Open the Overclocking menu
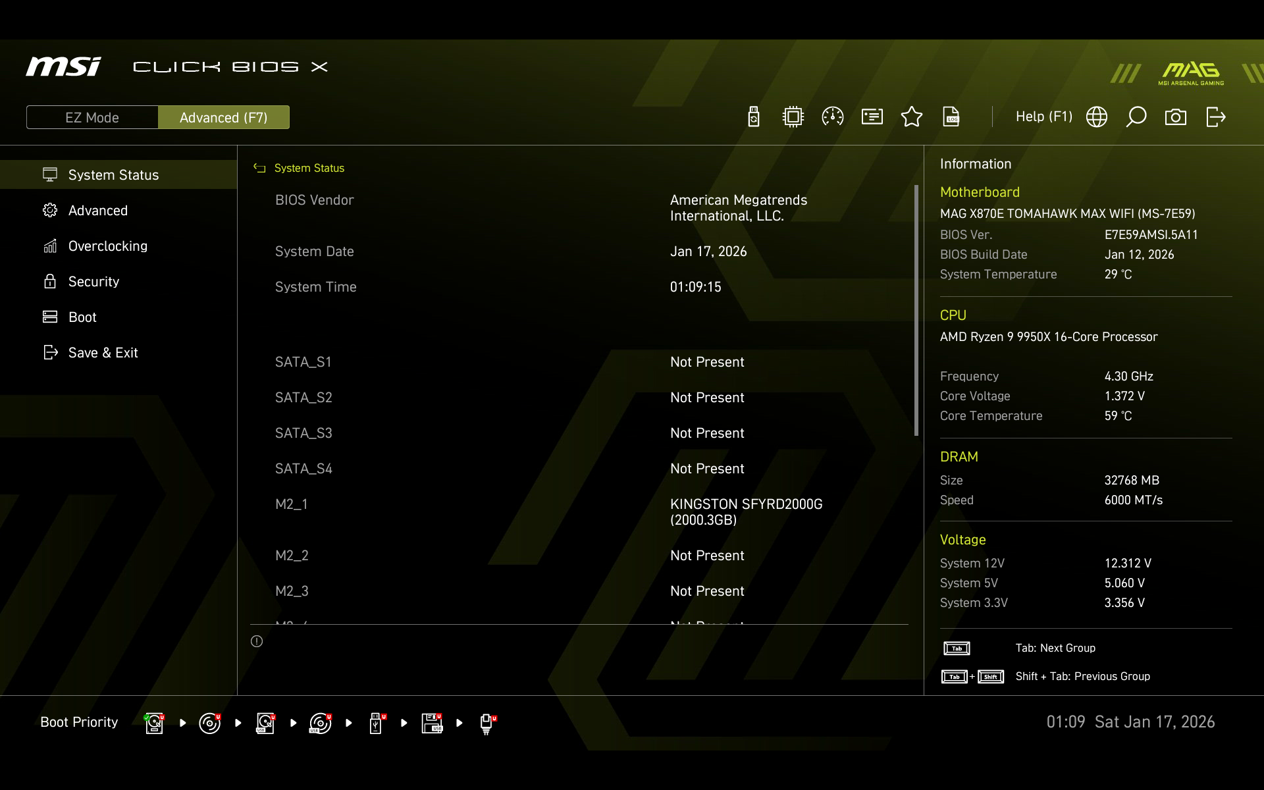The image size is (1264, 790). (x=108, y=246)
